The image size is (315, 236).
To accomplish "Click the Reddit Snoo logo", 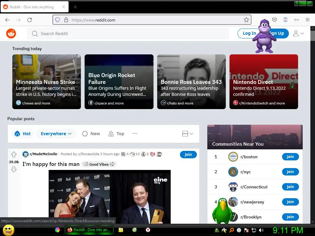I will point(11,33).
